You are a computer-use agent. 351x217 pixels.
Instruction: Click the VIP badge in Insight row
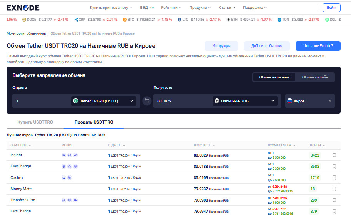tap(75, 155)
